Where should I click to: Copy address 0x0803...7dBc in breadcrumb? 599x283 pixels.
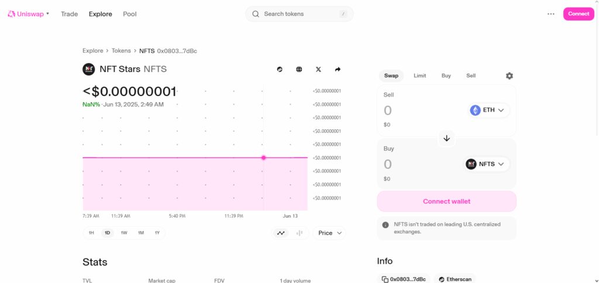point(177,51)
